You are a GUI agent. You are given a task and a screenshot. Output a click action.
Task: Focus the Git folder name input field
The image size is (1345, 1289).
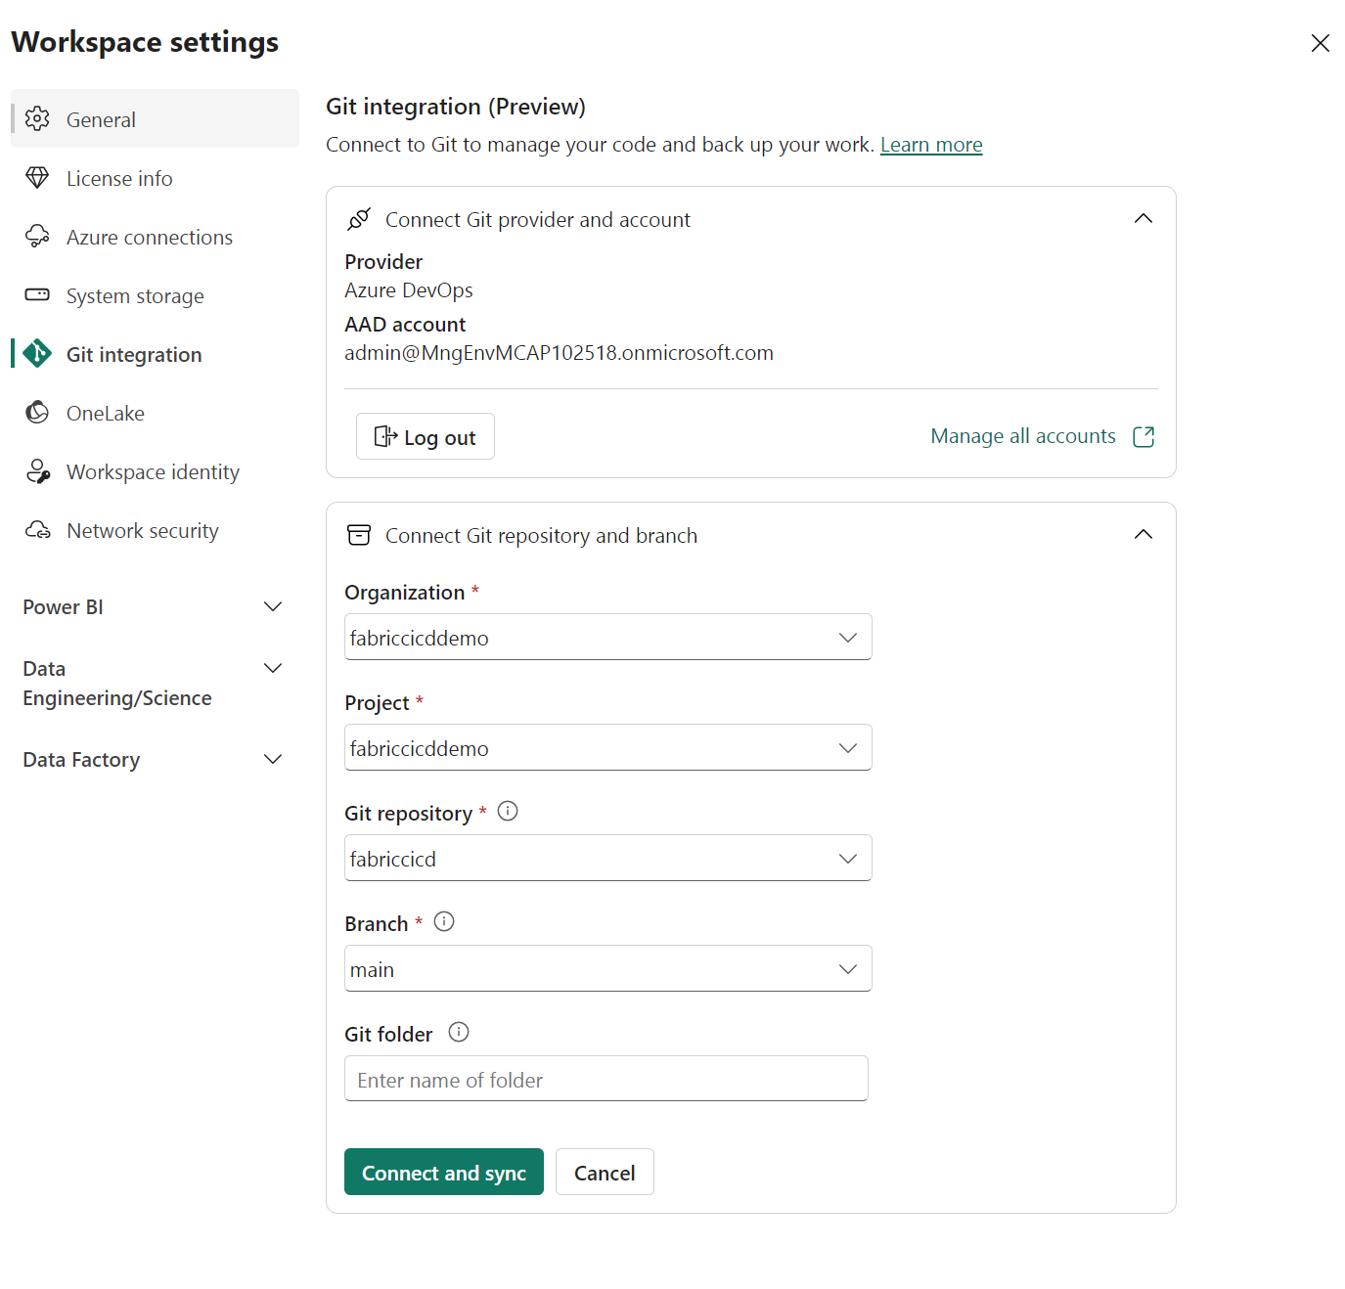[x=606, y=1079]
